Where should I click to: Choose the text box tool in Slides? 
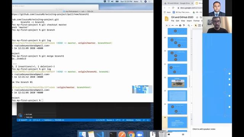(x=199, y=25)
